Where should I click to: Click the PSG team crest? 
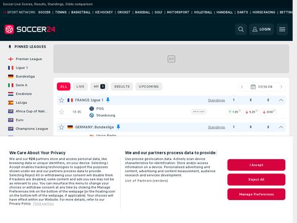click(92, 108)
